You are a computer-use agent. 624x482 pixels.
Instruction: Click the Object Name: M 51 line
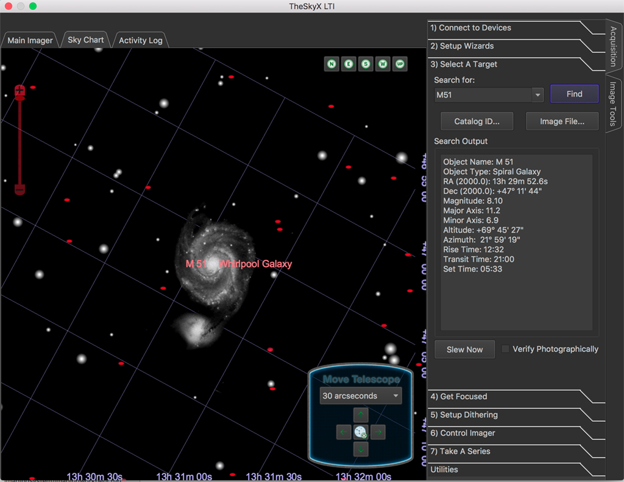tap(478, 162)
